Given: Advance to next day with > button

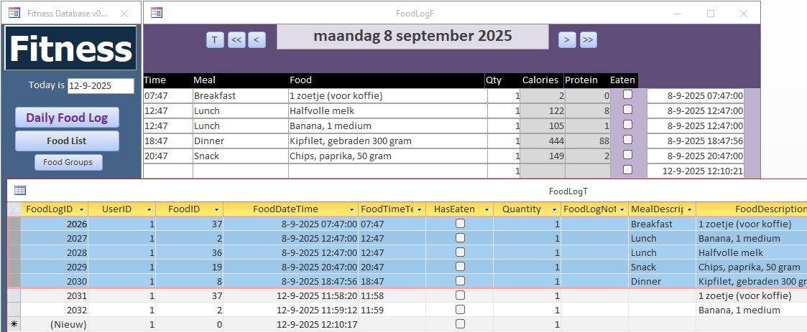Looking at the screenshot, I should coord(568,40).
